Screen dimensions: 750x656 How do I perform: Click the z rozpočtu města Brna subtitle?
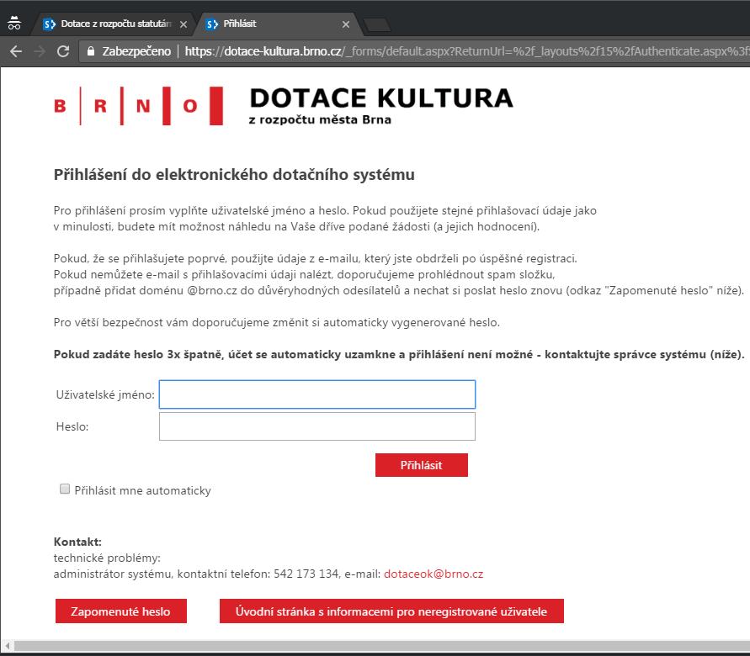click(x=320, y=120)
